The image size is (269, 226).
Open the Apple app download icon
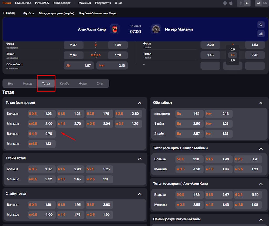coord(231,3)
